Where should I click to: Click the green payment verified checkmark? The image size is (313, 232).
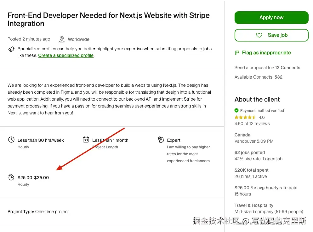click(x=236, y=110)
